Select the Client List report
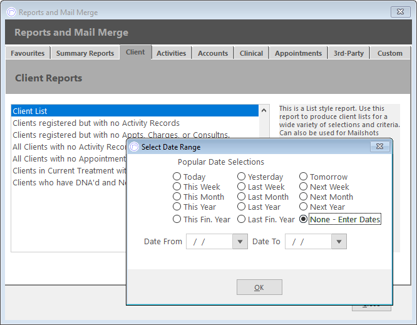Screen dimensions: 417x325 click(135, 111)
